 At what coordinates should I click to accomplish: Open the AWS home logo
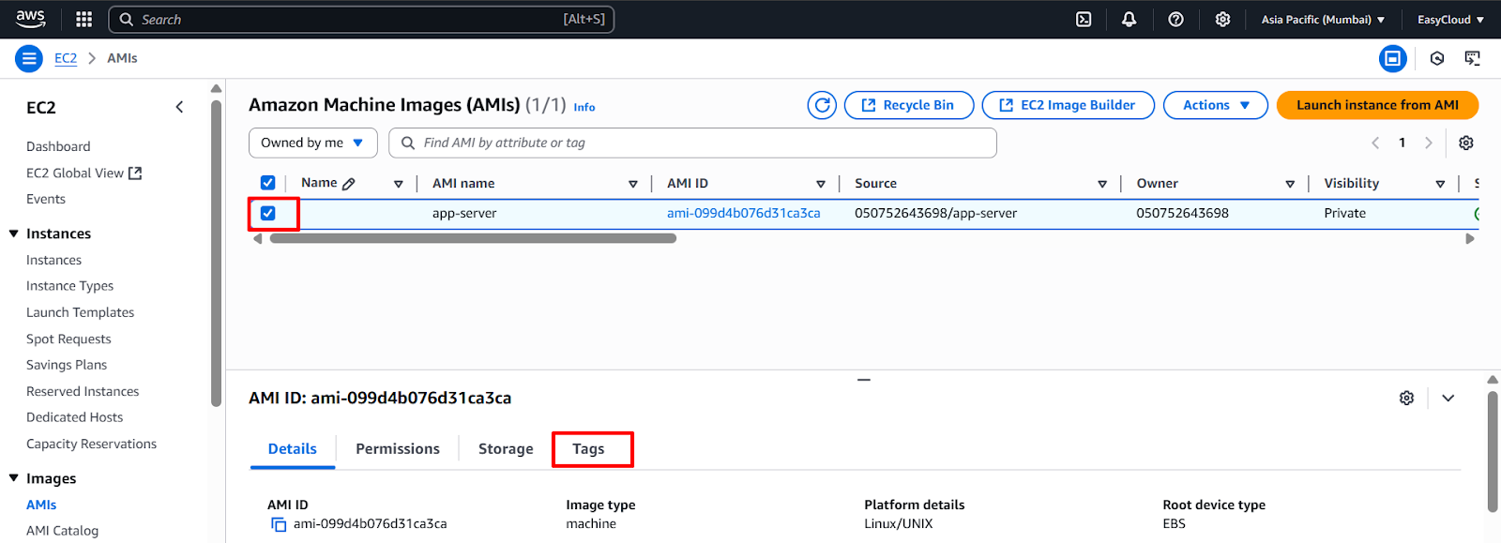pyautogui.click(x=30, y=19)
